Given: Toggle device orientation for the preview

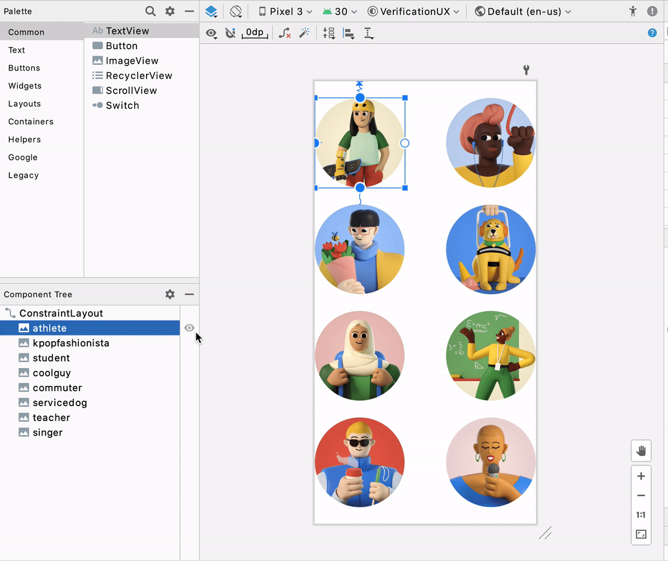Looking at the screenshot, I should [236, 11].
